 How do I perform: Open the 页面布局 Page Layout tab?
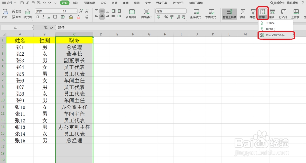coord(89,3)
